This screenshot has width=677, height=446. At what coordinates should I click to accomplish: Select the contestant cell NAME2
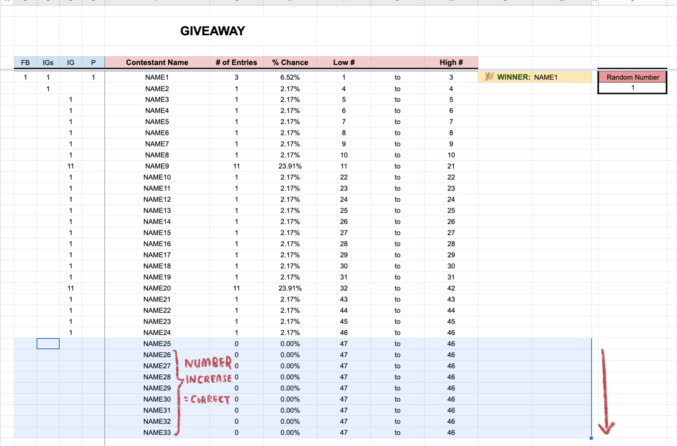pos(157,88)
